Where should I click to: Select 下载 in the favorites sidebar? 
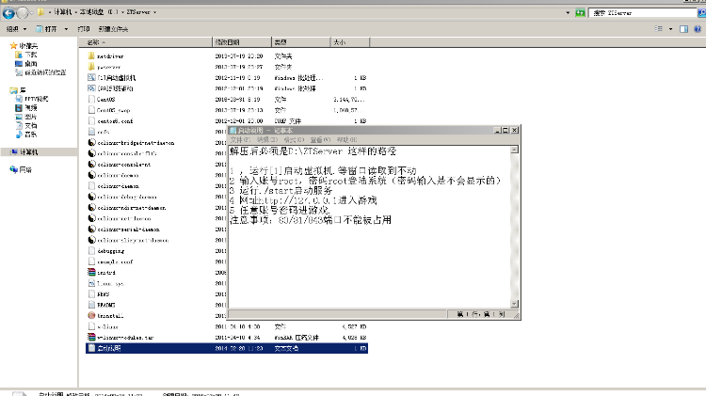[31, 55]
